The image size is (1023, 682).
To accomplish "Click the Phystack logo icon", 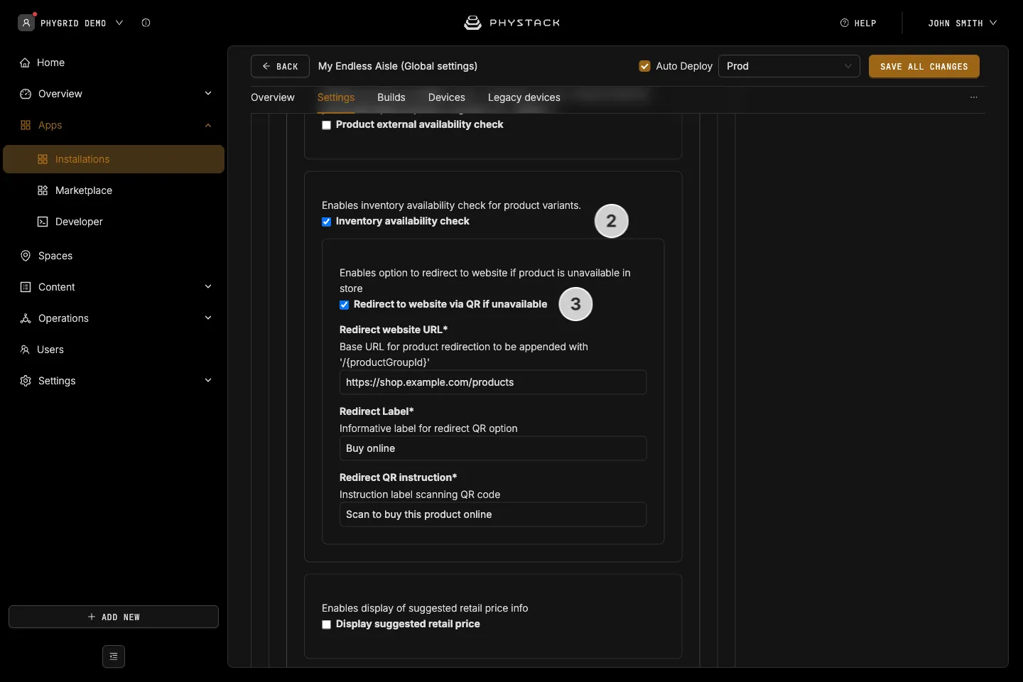I will [x=472, y=23].
